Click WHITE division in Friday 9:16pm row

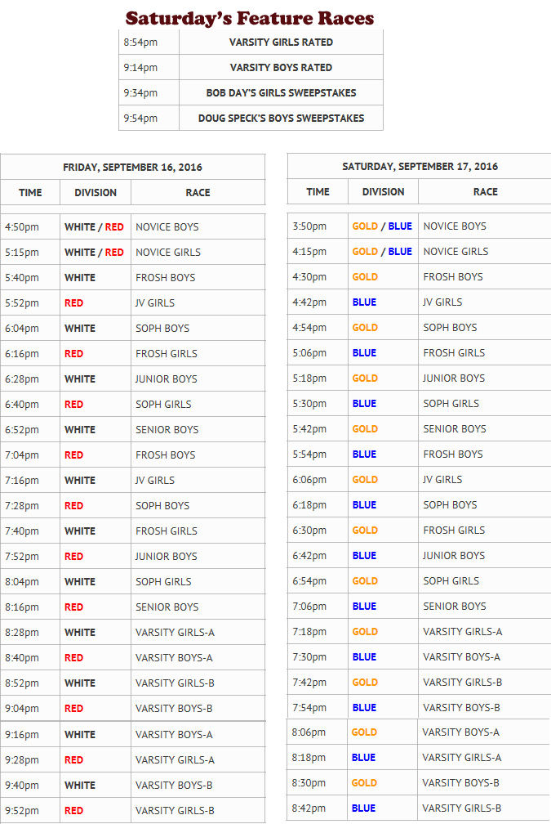tap(80, 735)
